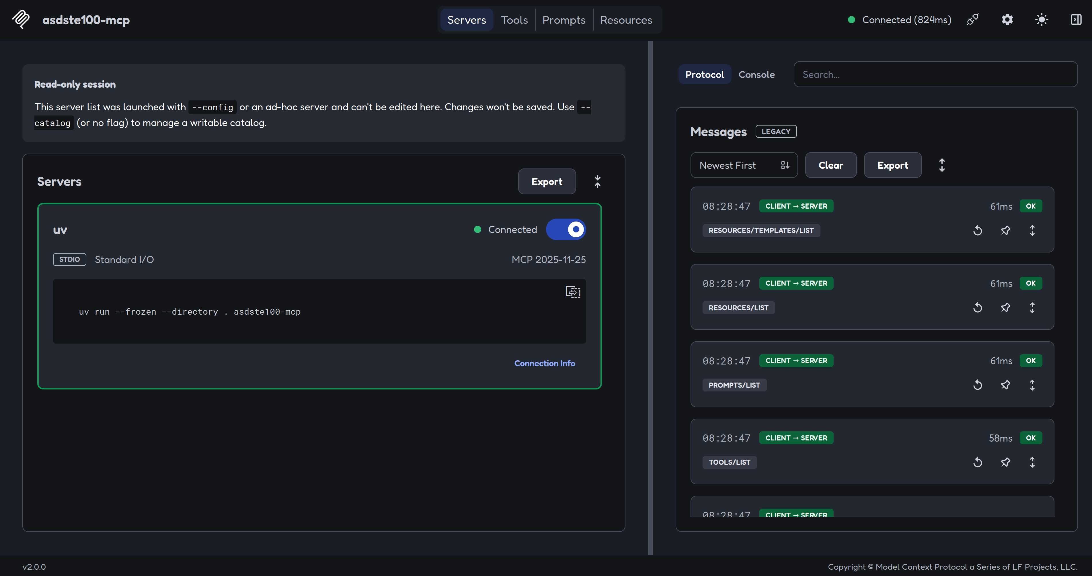The width and height of the screenshot is (1092, 576).
Task: Click the uv run command text
Action: click(x=190, y=312)
